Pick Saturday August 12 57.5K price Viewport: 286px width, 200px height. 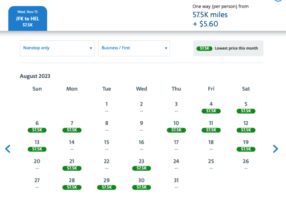click(x=246, y=127)
